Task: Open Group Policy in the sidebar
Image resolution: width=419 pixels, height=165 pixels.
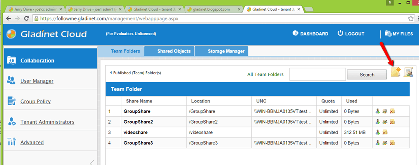Action: pos(36,102)
